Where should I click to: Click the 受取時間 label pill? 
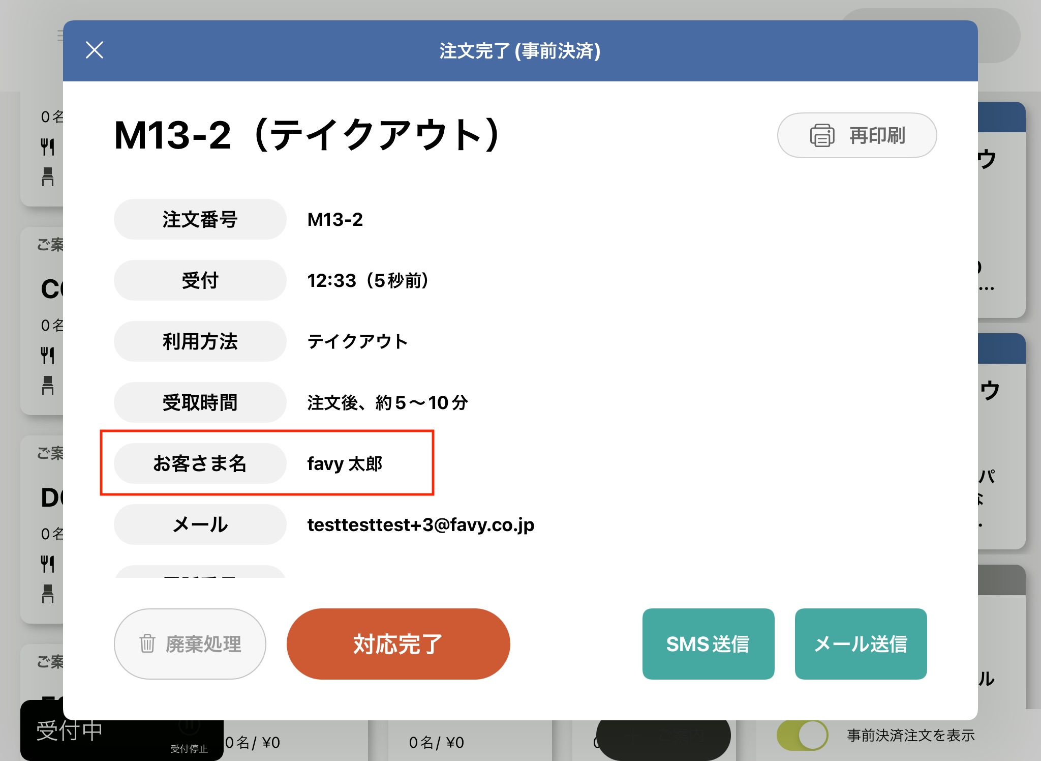(200, 402)
